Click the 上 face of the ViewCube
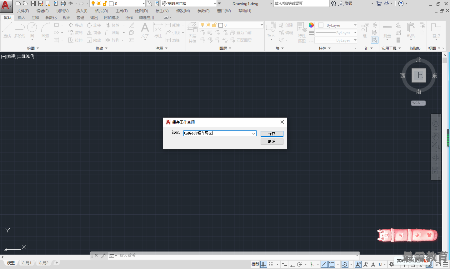This screenshot has height=269, width=450. click(x=419, y=75)
